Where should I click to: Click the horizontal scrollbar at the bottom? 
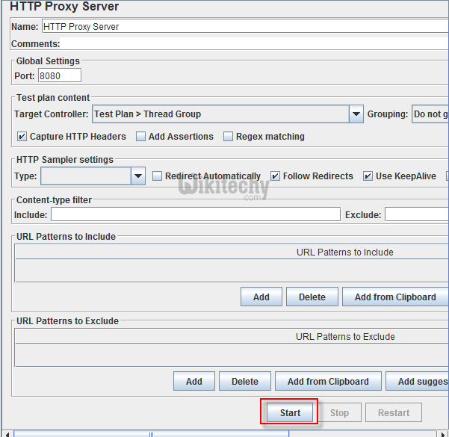224,433
